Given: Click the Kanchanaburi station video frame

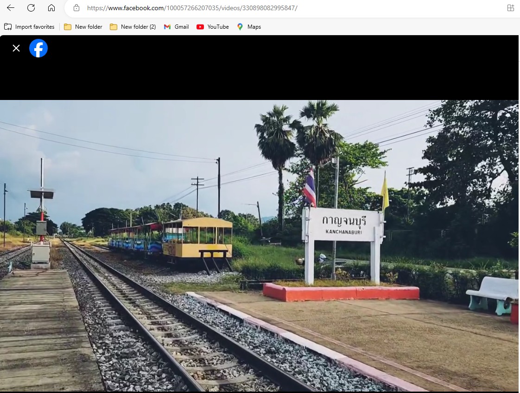Looking at the screenshot, I should pyautogui.click(x=260, y=245).
